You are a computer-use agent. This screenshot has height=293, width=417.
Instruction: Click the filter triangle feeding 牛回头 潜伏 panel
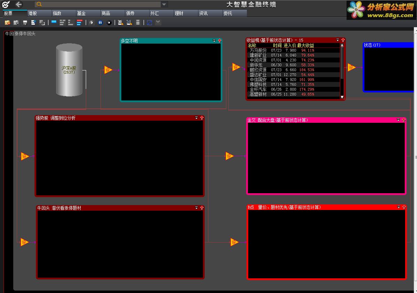click(24, 242)
